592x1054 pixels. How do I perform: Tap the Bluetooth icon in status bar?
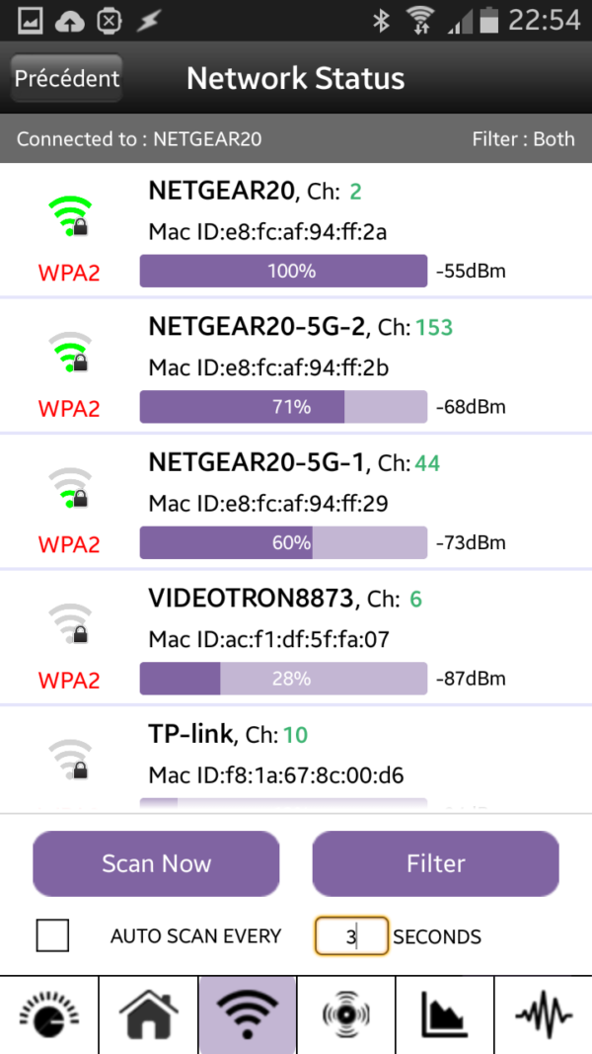[x=382, y=21]
